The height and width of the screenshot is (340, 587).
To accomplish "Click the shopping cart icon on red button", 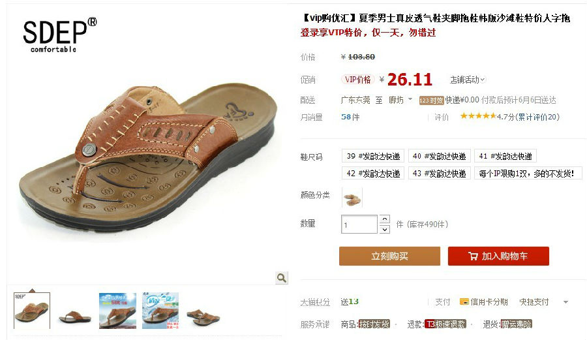I will point(473,256).
